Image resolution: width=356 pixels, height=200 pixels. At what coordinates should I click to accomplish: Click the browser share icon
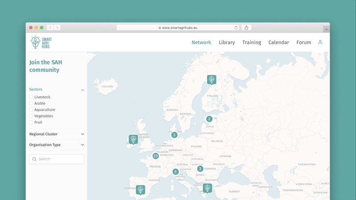pos(247,27)
